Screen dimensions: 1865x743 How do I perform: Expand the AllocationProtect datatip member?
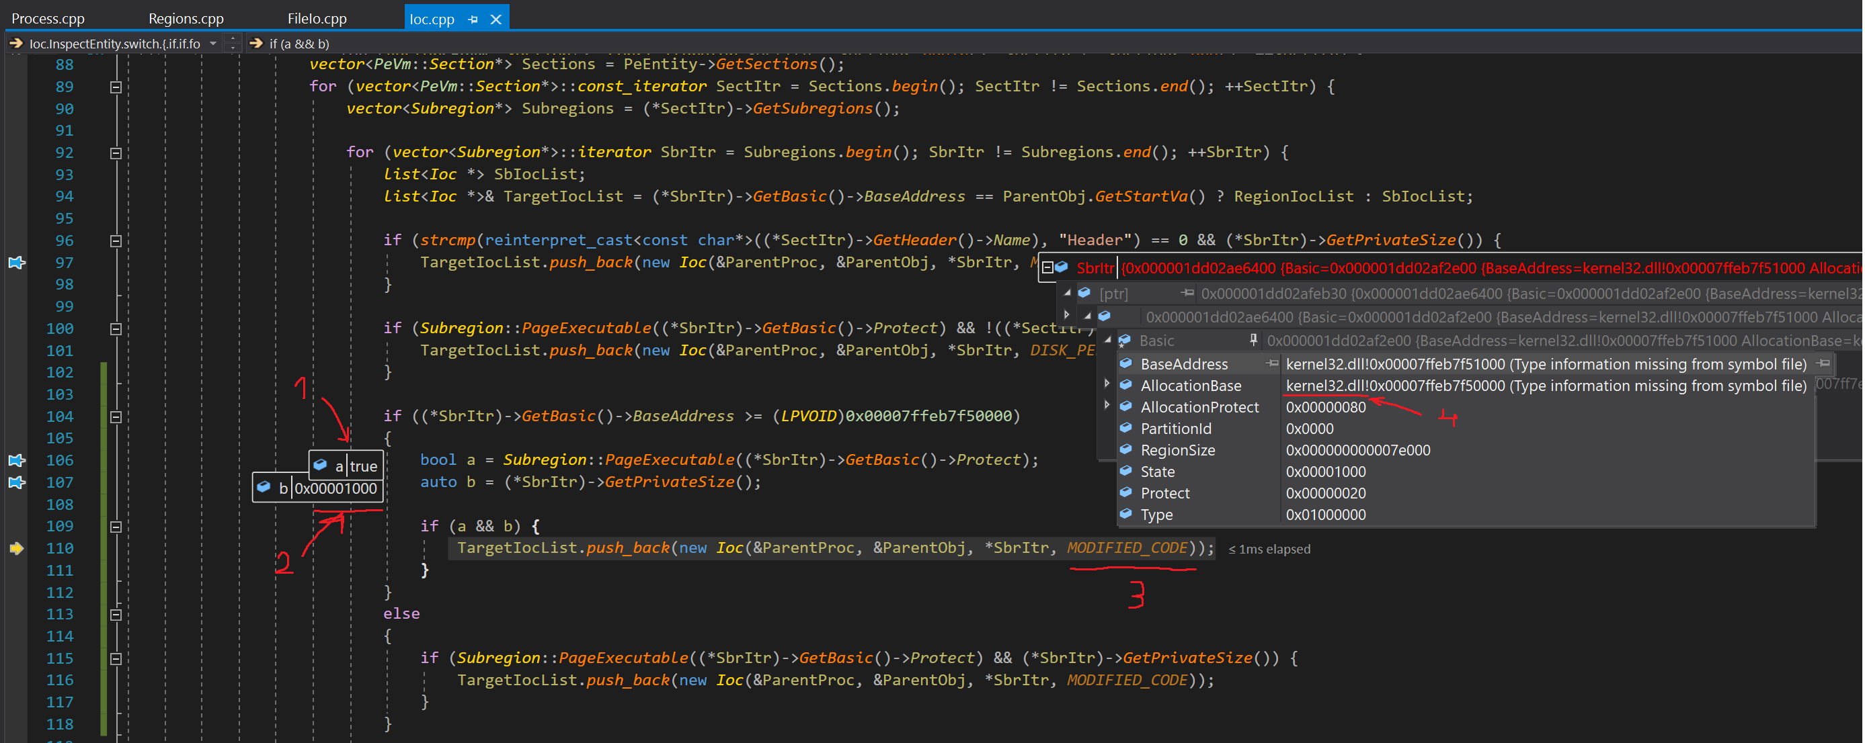click(x=1106, y=406)
